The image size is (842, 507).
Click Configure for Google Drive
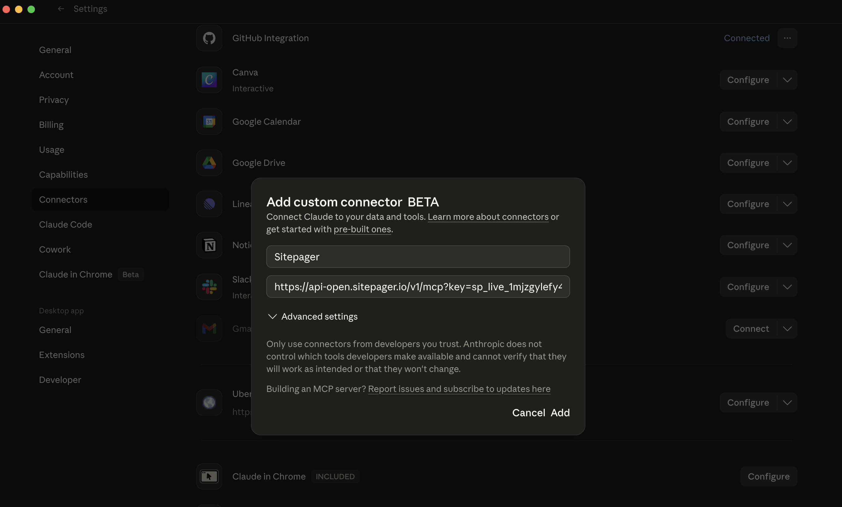748,163
